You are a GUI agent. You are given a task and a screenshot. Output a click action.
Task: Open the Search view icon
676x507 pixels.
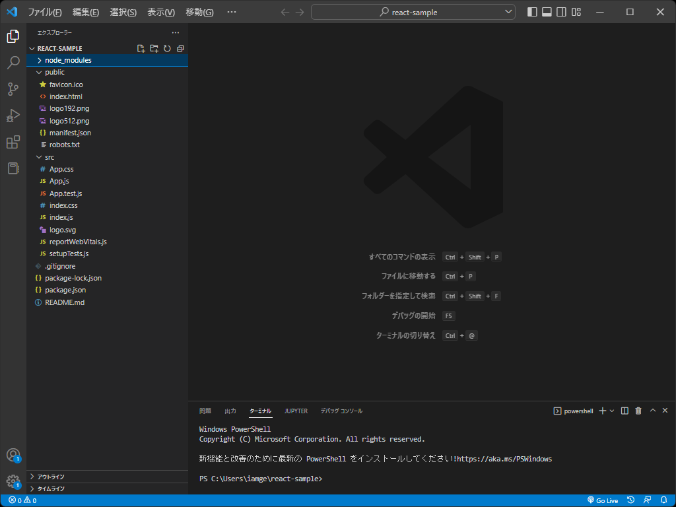[13, 63]
